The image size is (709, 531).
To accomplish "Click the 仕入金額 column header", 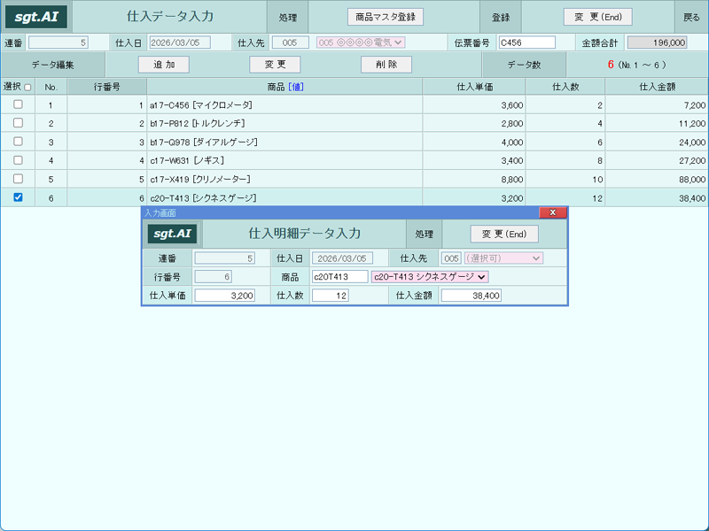I will tap(657, 87).
